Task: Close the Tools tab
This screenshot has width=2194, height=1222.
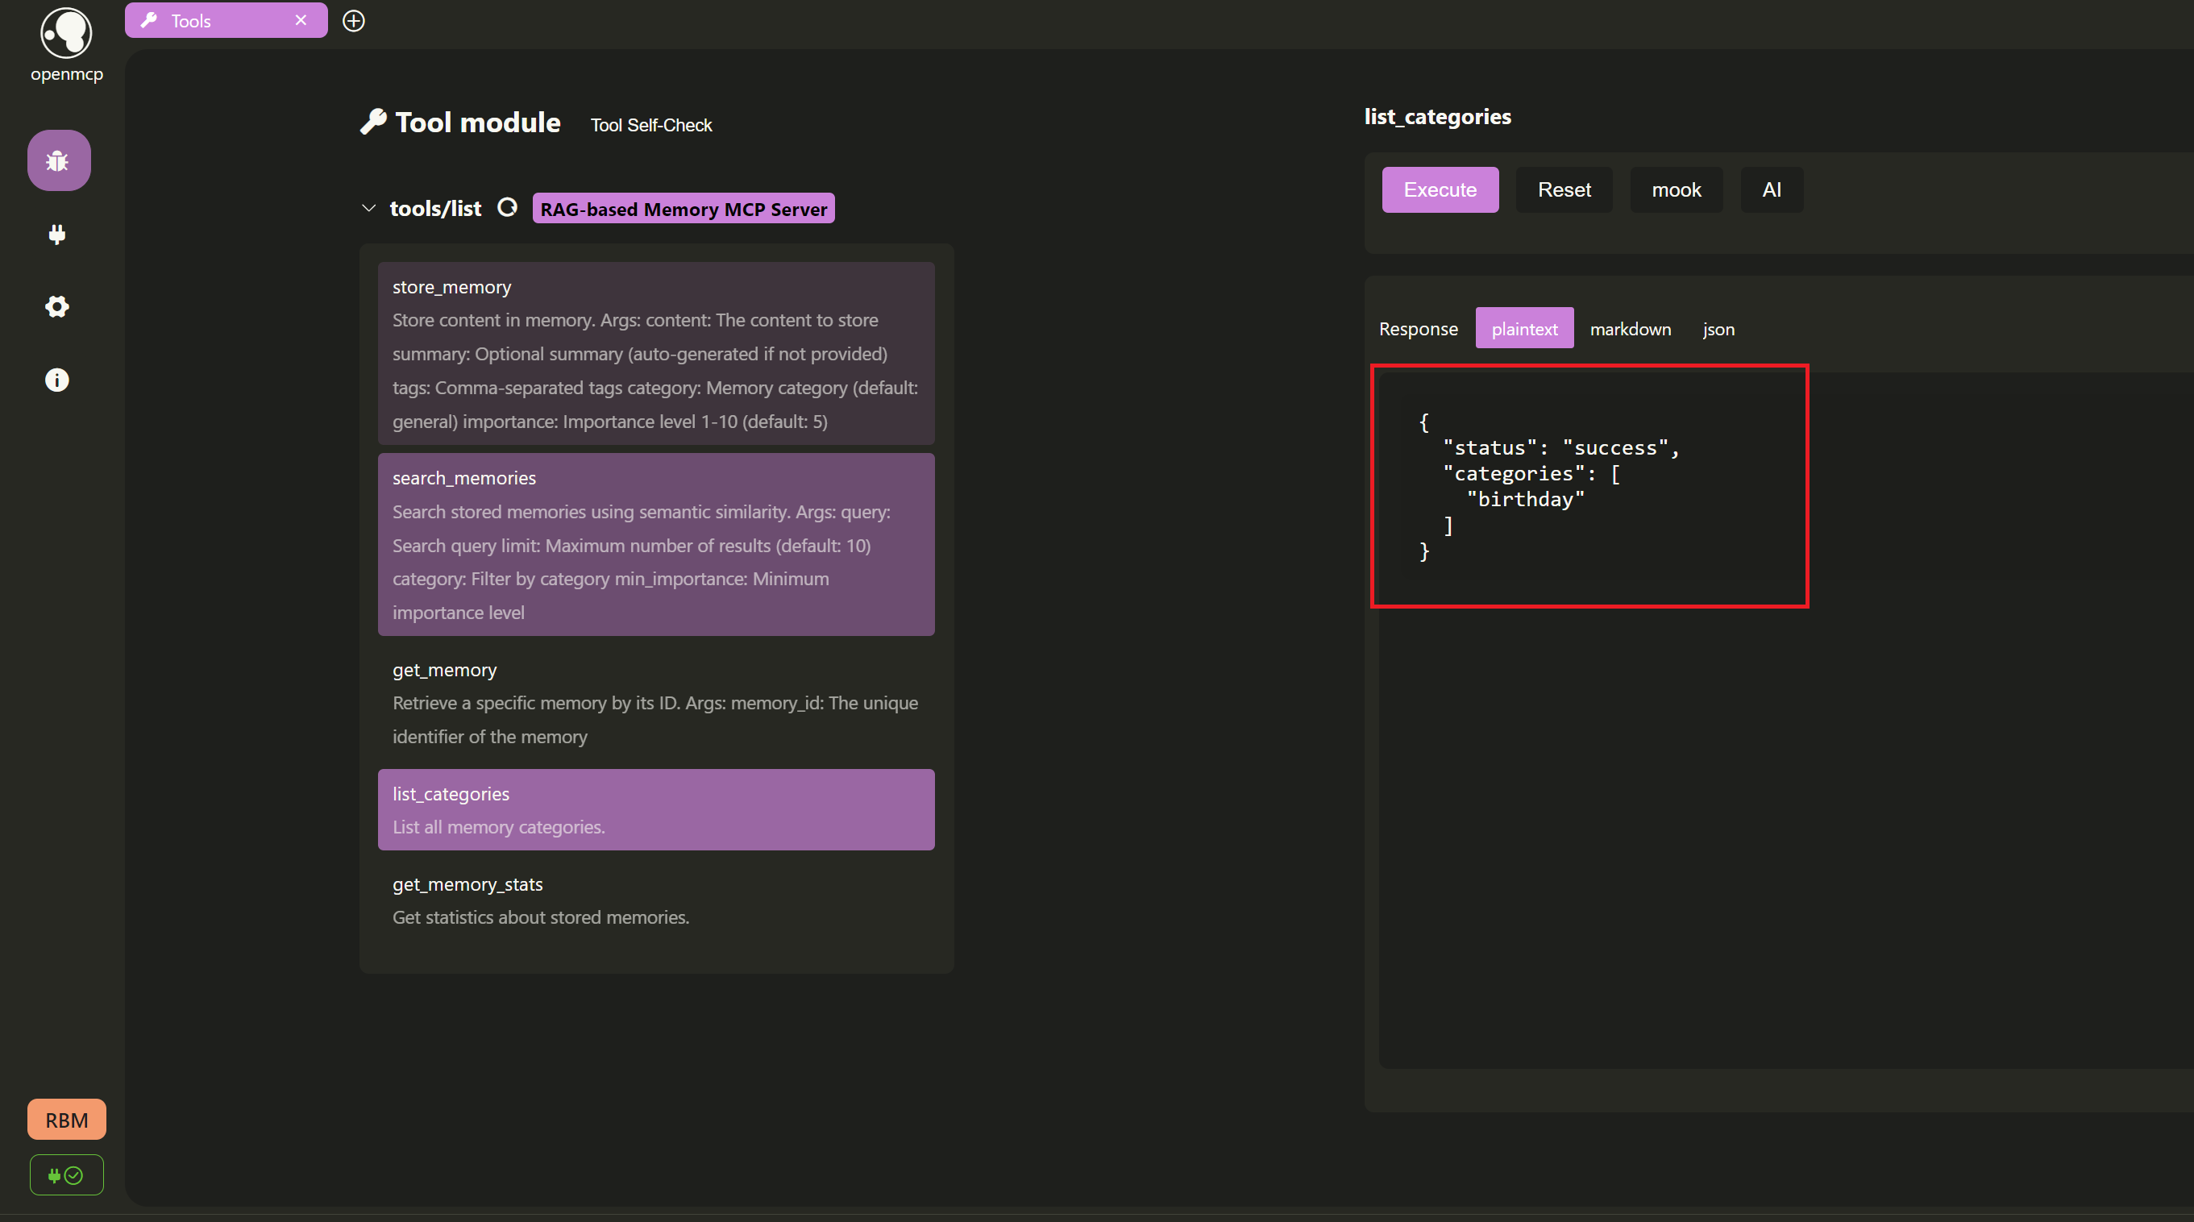Action: tap(301, 20)
